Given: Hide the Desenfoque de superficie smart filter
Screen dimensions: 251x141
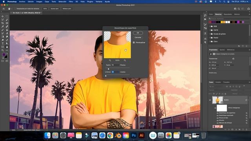Looking at the screenshot, I should (x=218, y=113).
